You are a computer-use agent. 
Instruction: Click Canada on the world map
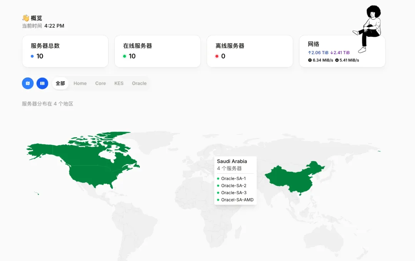85,151
